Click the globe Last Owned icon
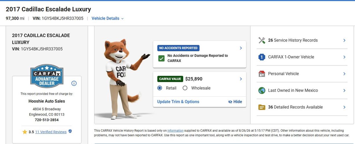Screen dimensions: 355x144 [x=262, y=90]
